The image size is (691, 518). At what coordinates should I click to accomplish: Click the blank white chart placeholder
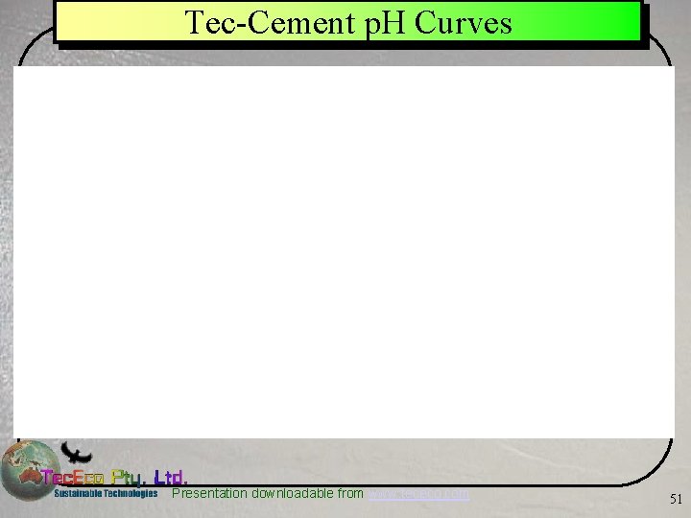pos(344,252)
